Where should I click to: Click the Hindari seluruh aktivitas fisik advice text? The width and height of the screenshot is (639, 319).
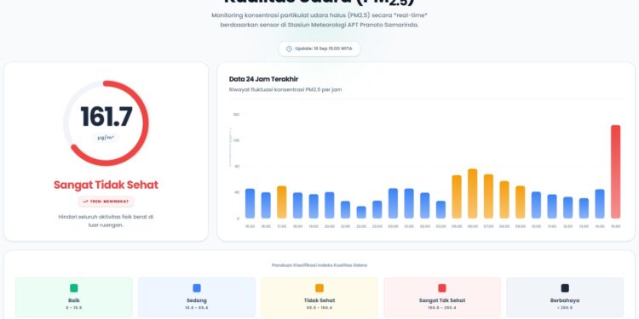coord(106,221)
